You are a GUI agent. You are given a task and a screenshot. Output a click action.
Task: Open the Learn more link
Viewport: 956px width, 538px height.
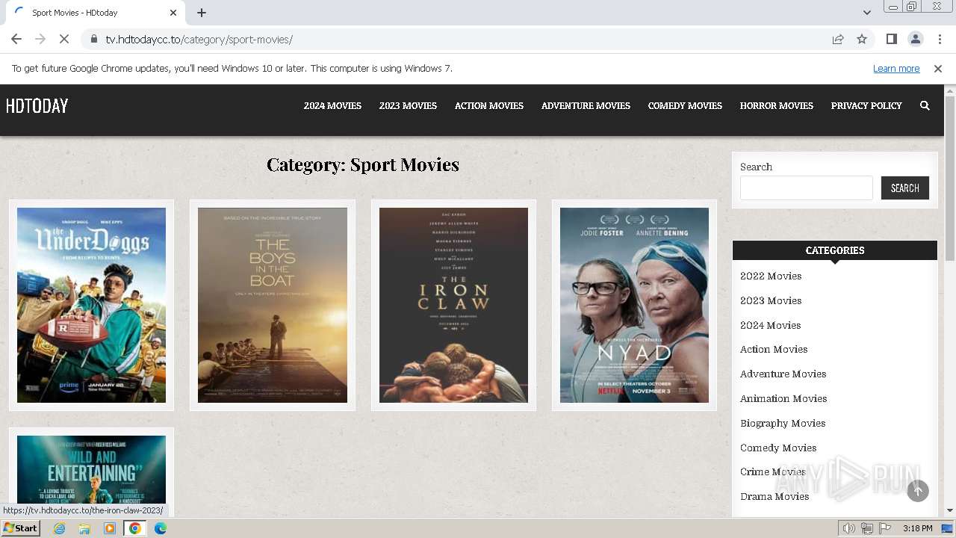(x=896, y=68)
